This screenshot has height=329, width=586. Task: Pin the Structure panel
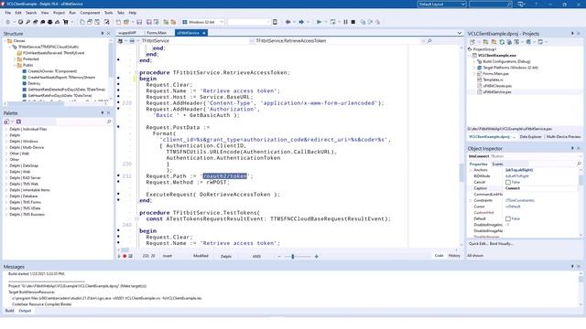(103, 33)
